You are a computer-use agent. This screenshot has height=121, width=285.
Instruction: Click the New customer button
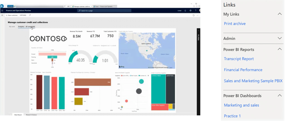[x=12, y=15]
